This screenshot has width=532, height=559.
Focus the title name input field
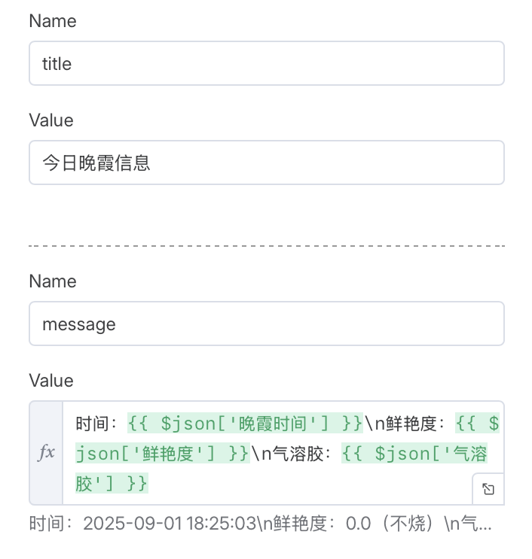click(x=266, y=63)
